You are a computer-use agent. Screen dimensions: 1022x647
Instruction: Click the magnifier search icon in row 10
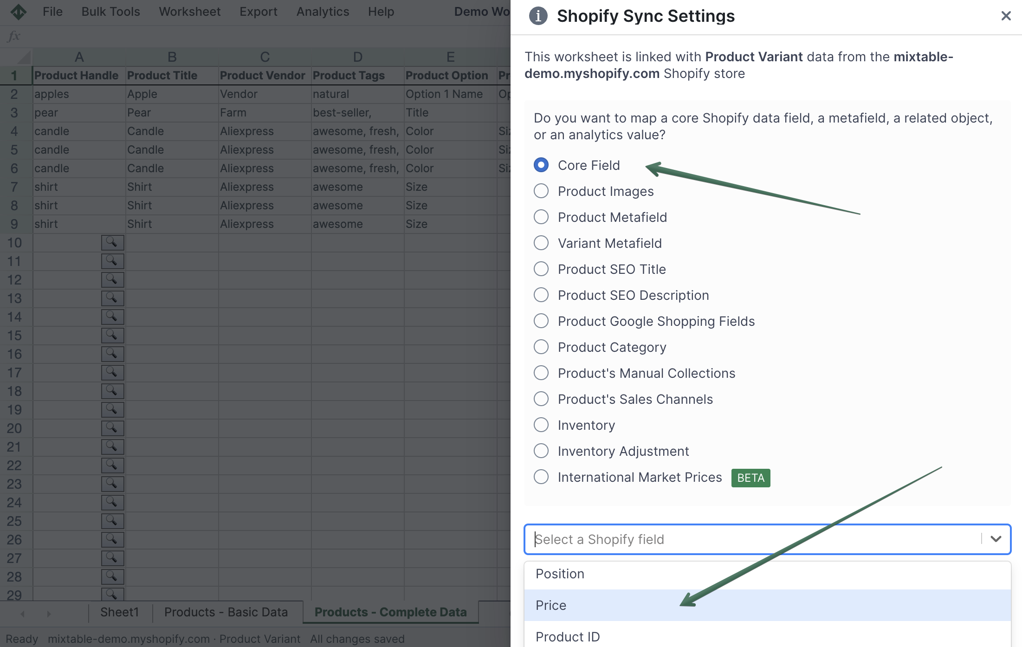(112, 242)
